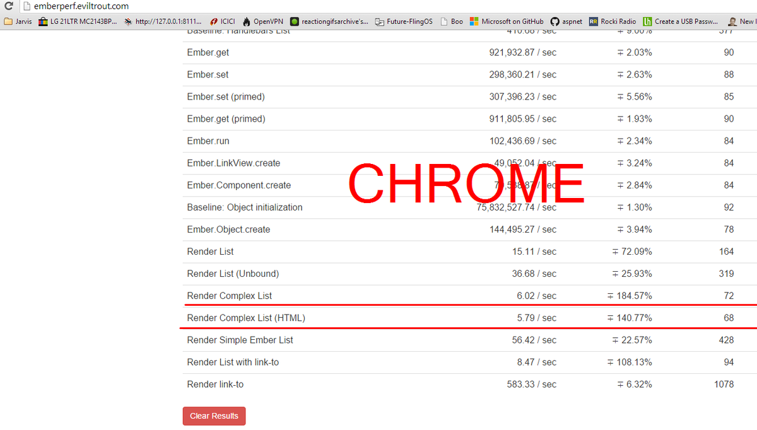Open the LG 21LTR MC2143BP bookmark

click(x=78, y=21)
